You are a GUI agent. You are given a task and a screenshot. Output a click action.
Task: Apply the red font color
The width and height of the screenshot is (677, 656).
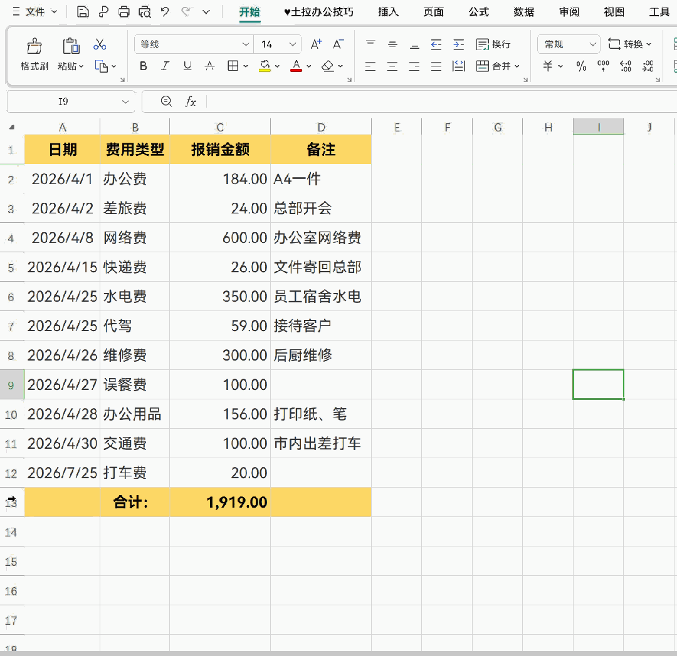[x=296, y=66]
